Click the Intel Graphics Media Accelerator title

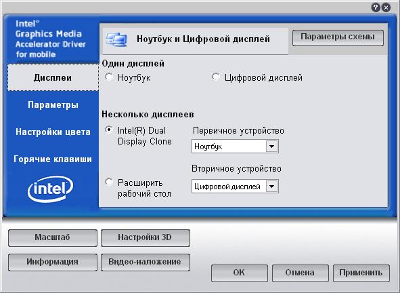[50, 39]
